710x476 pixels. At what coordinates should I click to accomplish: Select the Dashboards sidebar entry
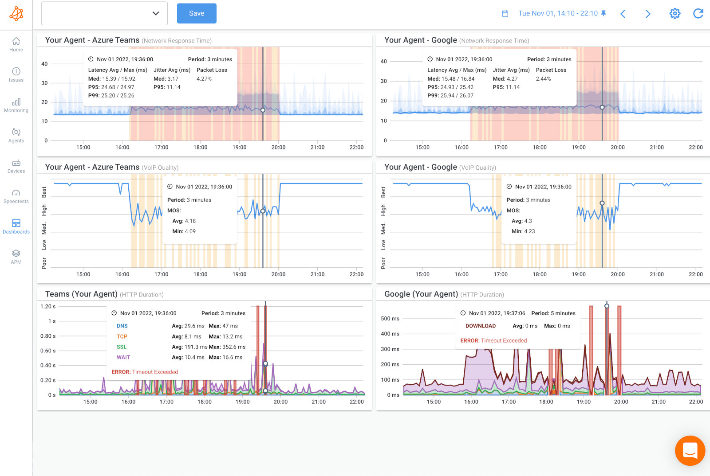[16, 226]
